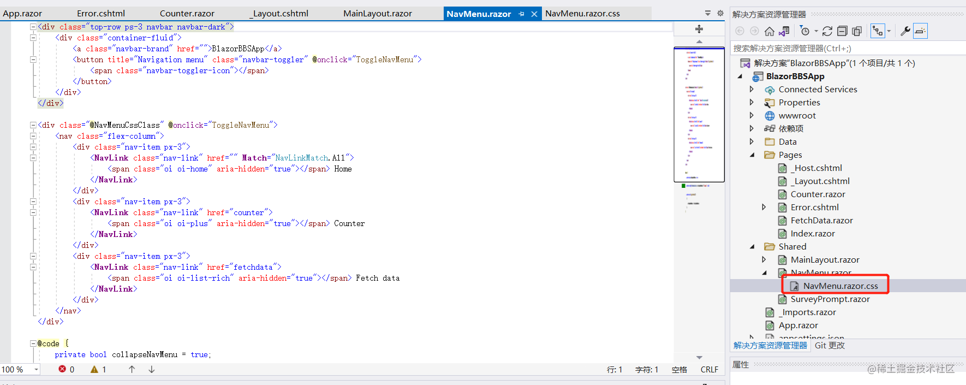Viewport: 966px width, 385px height.
Task: Toggle pin on NavMenu.razor tab
Action: pos(521,14)
